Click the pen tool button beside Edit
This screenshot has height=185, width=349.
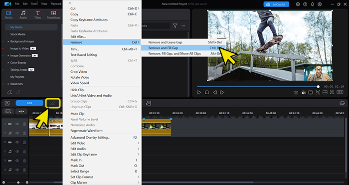53,103
